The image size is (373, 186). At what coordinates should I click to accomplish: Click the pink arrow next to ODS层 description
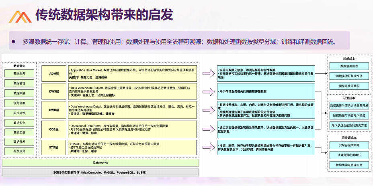coord(208,129)
